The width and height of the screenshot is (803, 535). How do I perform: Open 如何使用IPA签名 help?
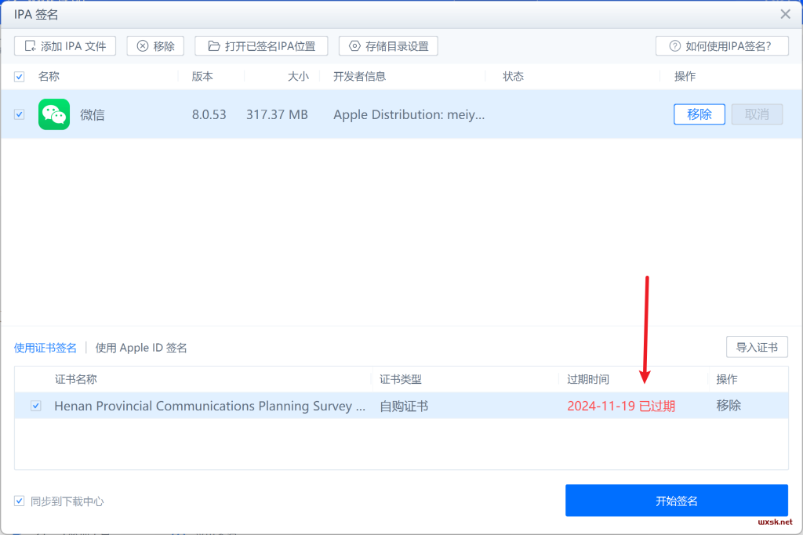tap(721, 46)
